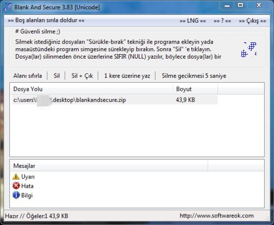
Task: Sort by the Boyut column header
Action: pos(195,89)
